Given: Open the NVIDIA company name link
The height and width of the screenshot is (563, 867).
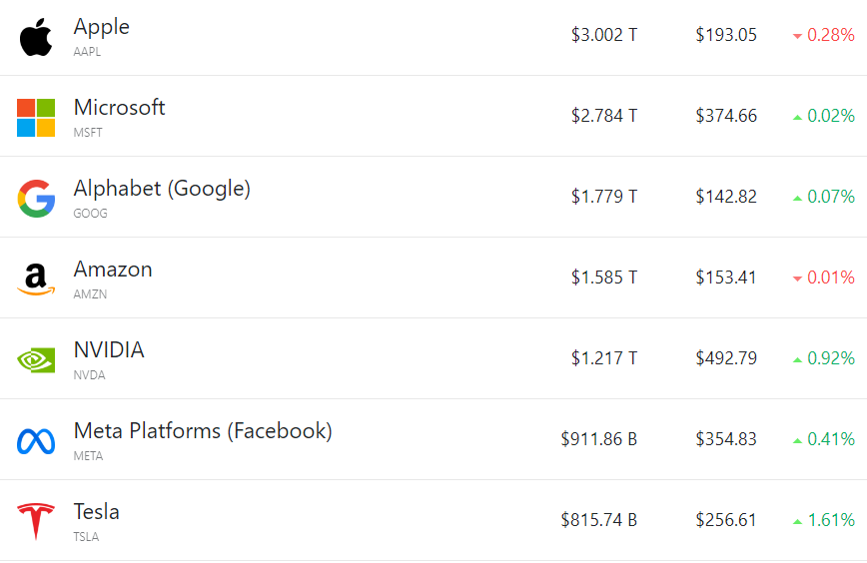Looking at the screenshot, I should tap(109, 349).
